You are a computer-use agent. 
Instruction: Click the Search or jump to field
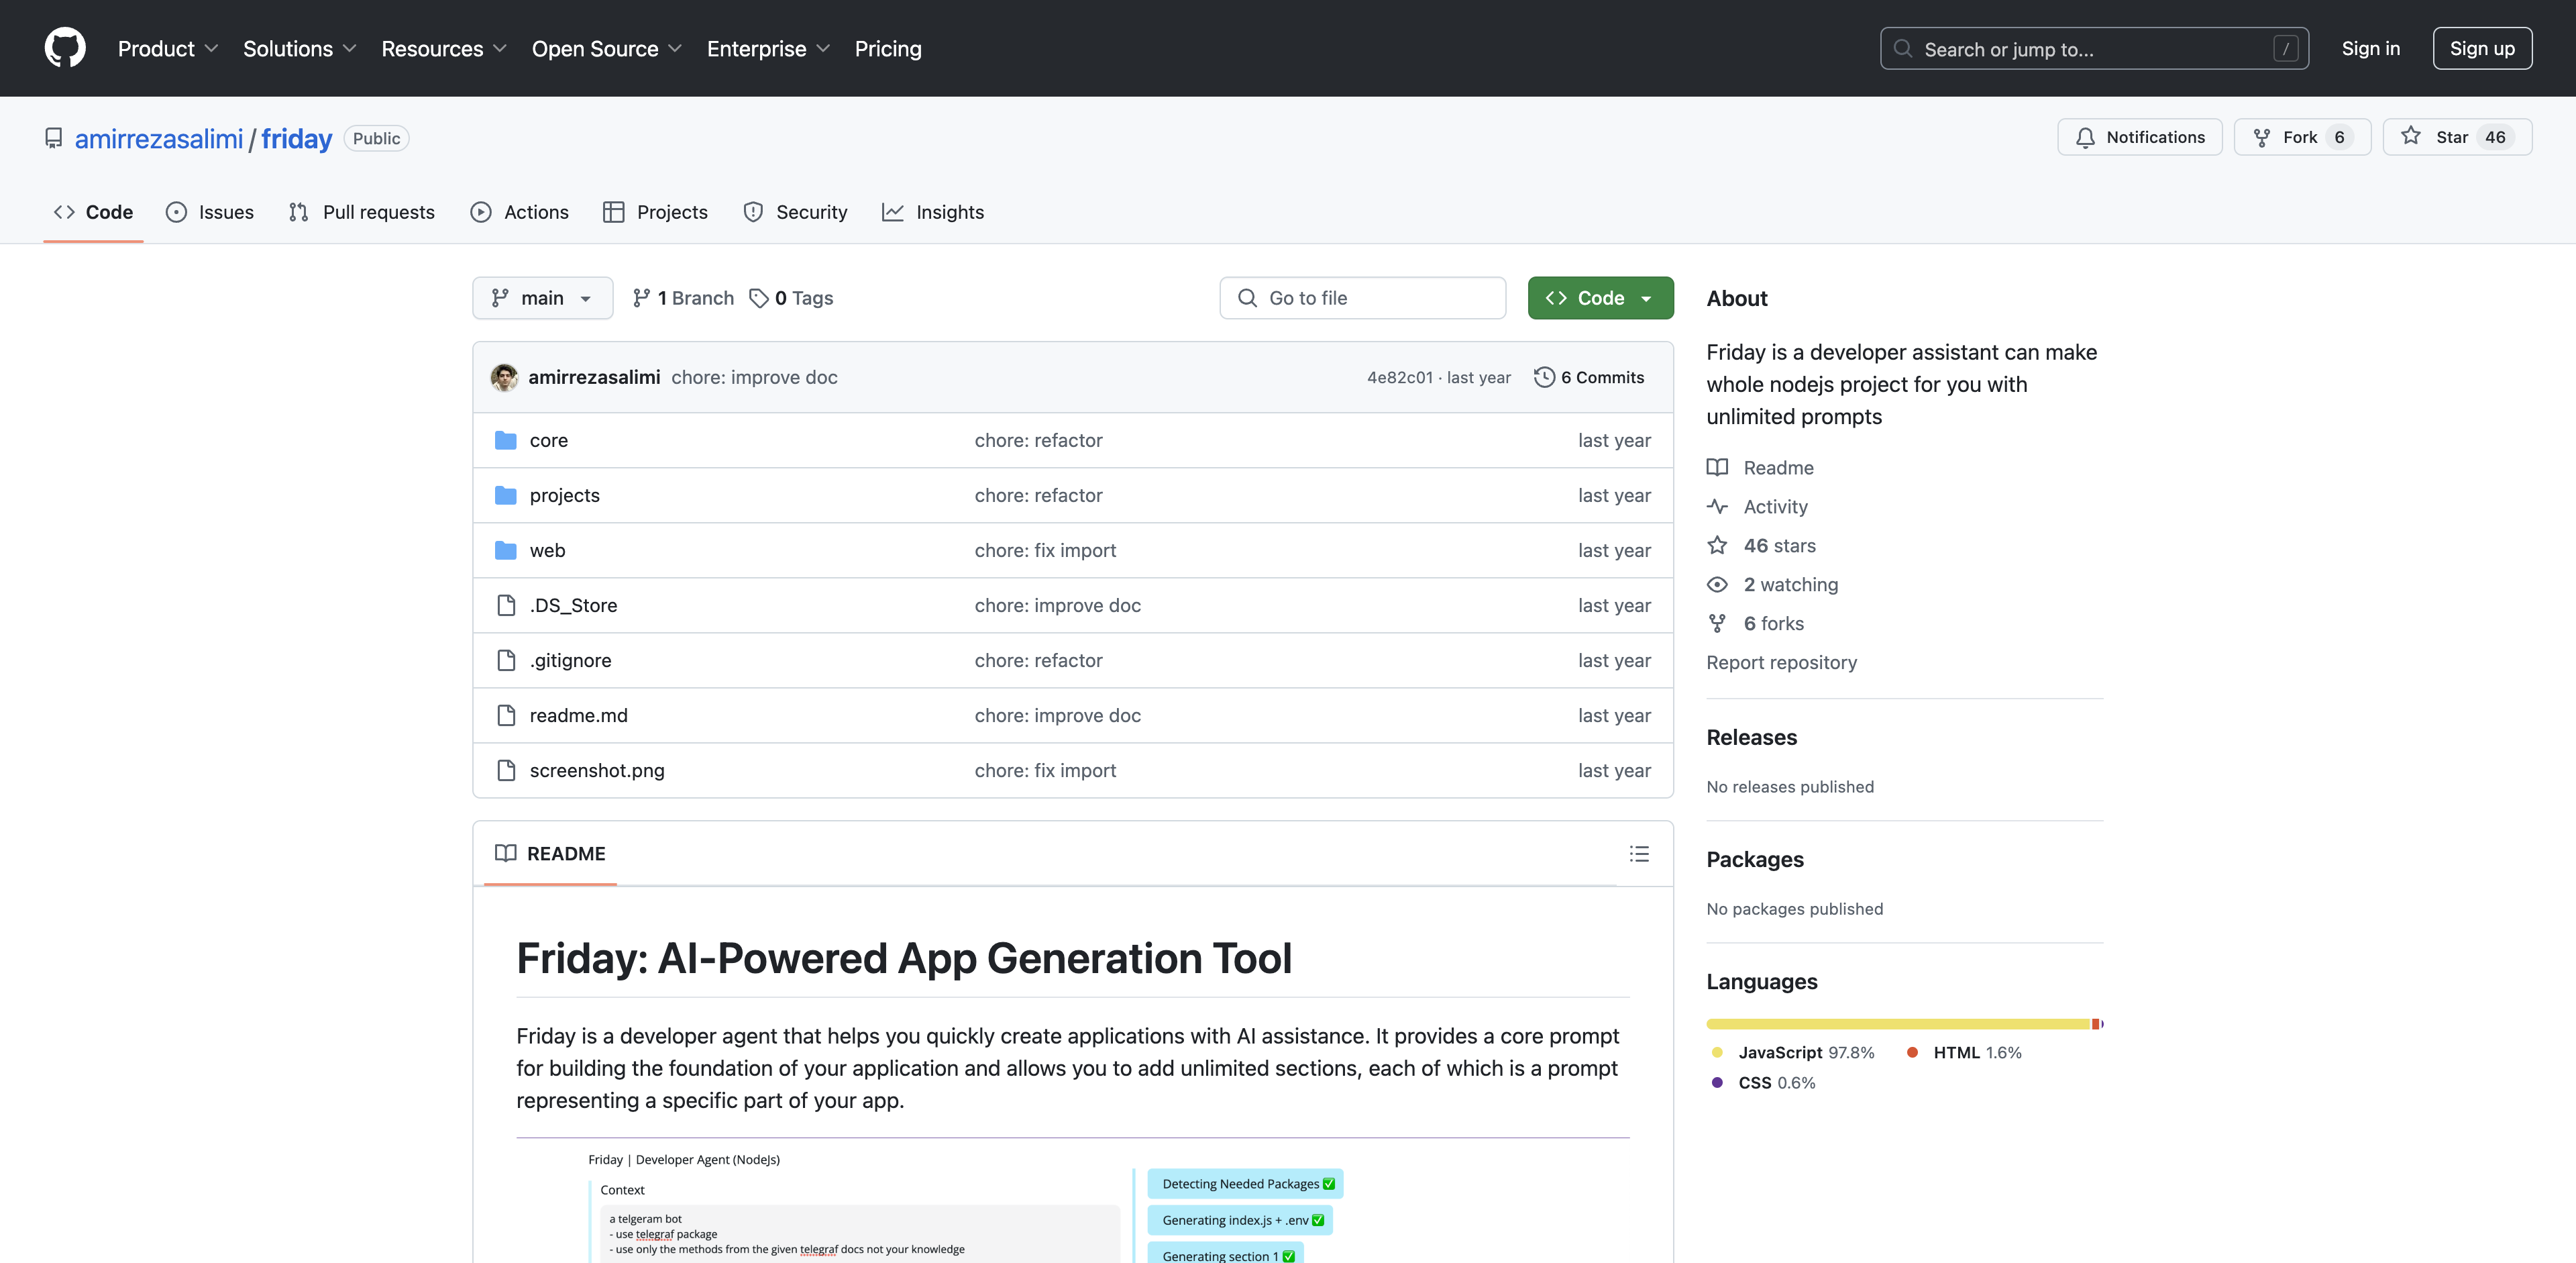(x=2094, y=48)
